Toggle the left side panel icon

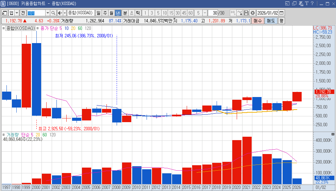point(5,13)
